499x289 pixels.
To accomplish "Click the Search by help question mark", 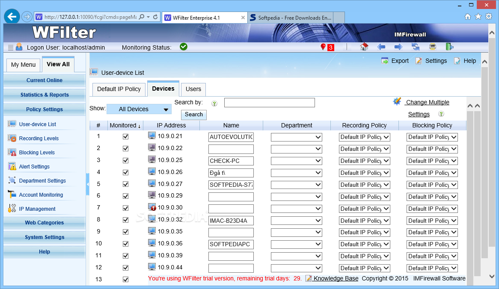I will 214,103.
